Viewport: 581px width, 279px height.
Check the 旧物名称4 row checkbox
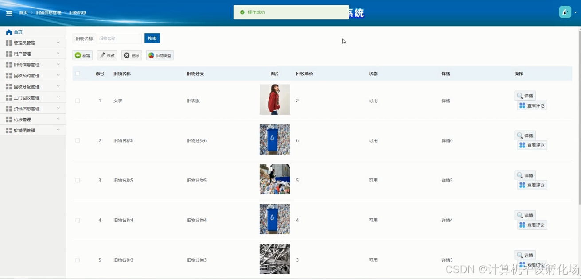78,220
